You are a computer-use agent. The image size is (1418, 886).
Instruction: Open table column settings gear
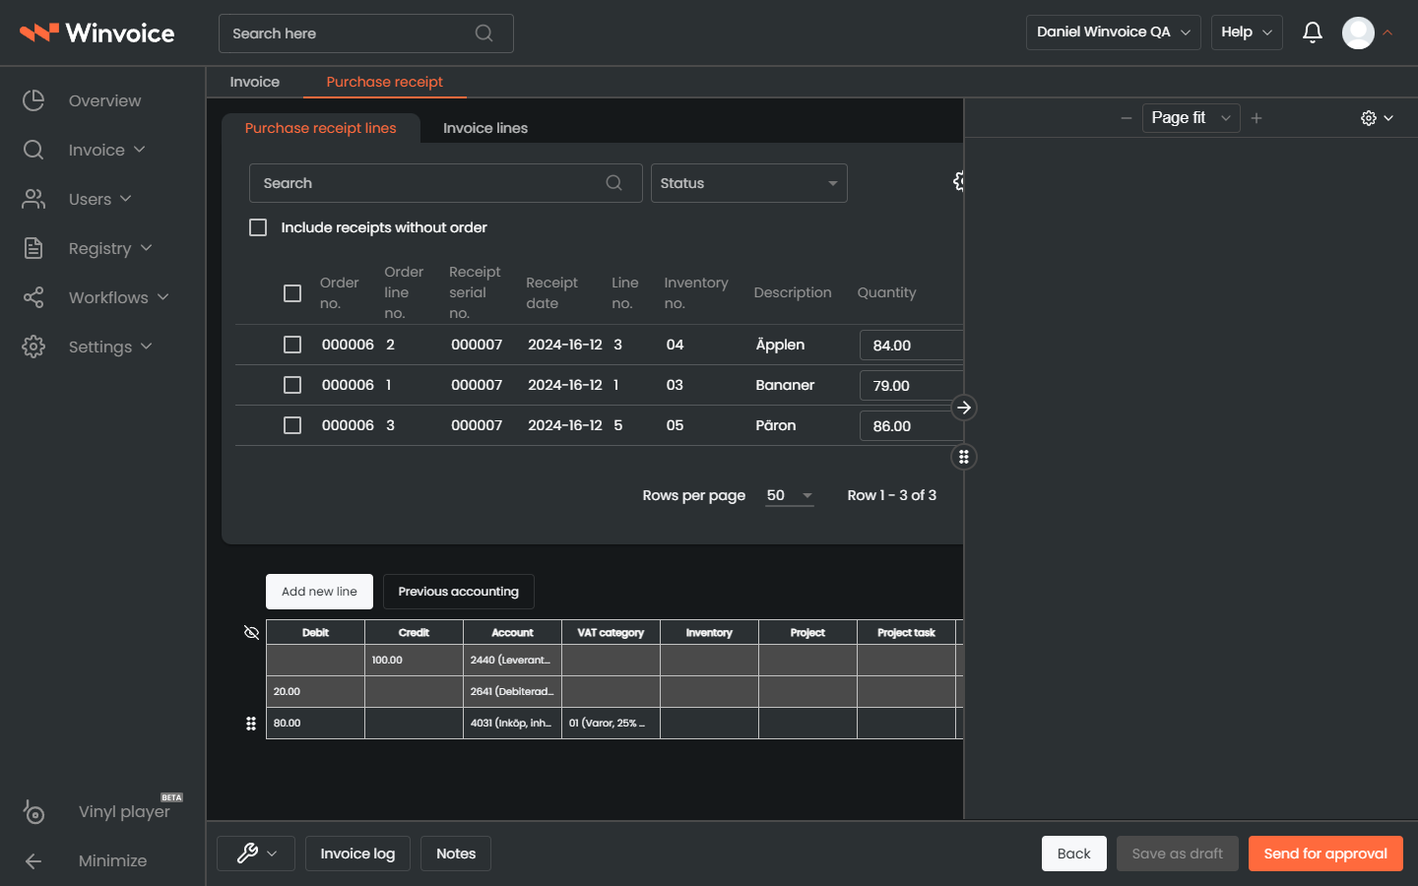(959, 181)
